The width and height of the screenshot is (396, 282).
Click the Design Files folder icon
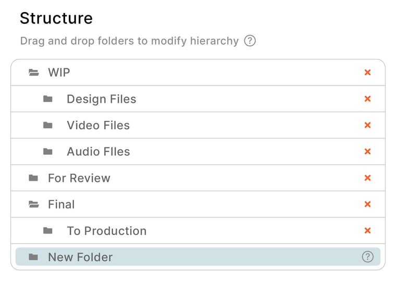(48, 99)
